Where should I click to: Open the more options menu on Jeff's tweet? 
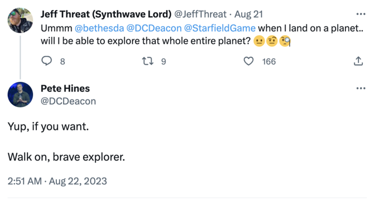pos(361,14)
